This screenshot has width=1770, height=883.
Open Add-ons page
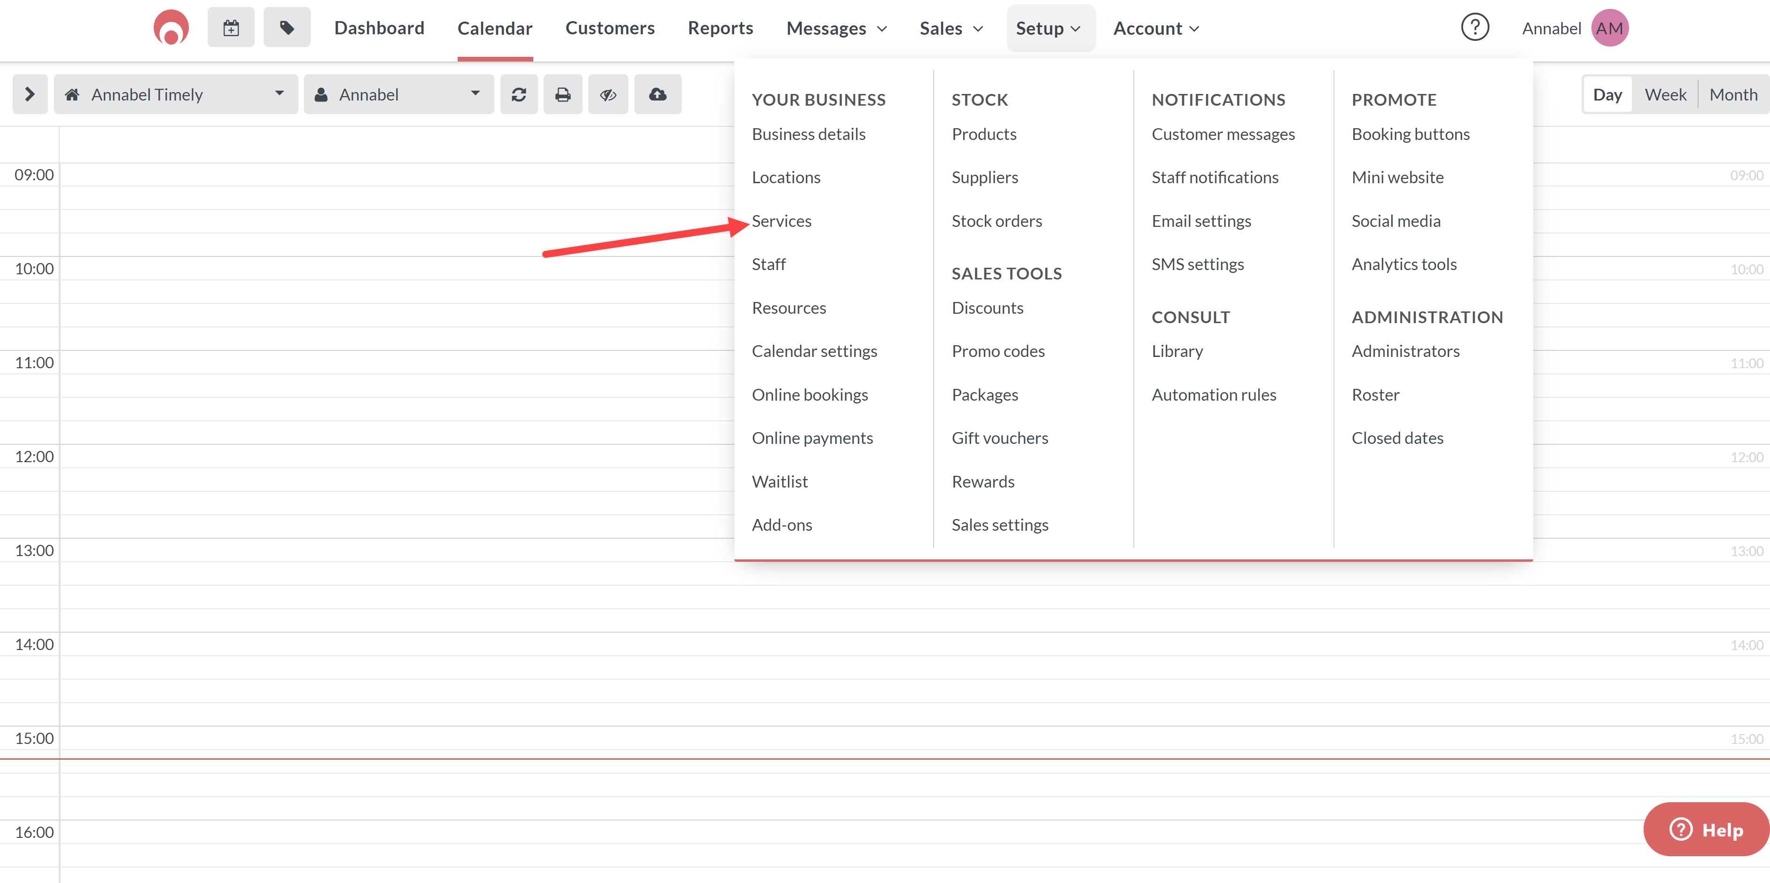click(x=782, y=525)
